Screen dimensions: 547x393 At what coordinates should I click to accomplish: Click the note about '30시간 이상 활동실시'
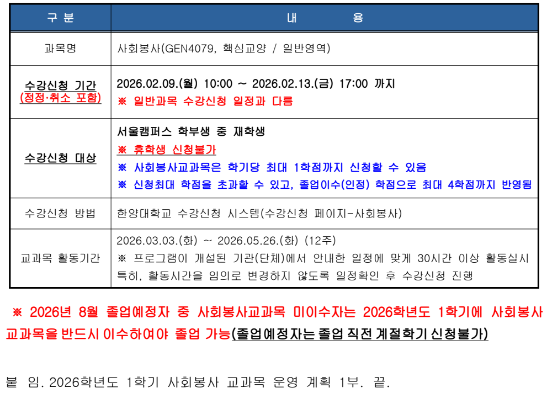[x=323, y=258]
